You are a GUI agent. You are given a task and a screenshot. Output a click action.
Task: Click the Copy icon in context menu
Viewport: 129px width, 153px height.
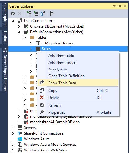point(42,91)
